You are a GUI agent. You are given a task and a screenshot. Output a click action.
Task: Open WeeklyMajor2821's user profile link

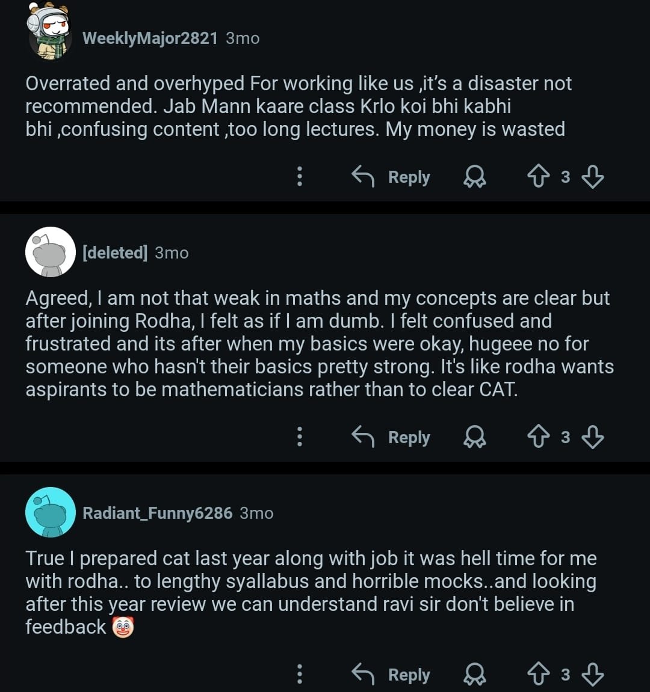pyautogui.click(x=150, y=38)
